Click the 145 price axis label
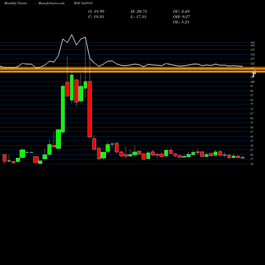Screen dimensions: 265x265 252,42
